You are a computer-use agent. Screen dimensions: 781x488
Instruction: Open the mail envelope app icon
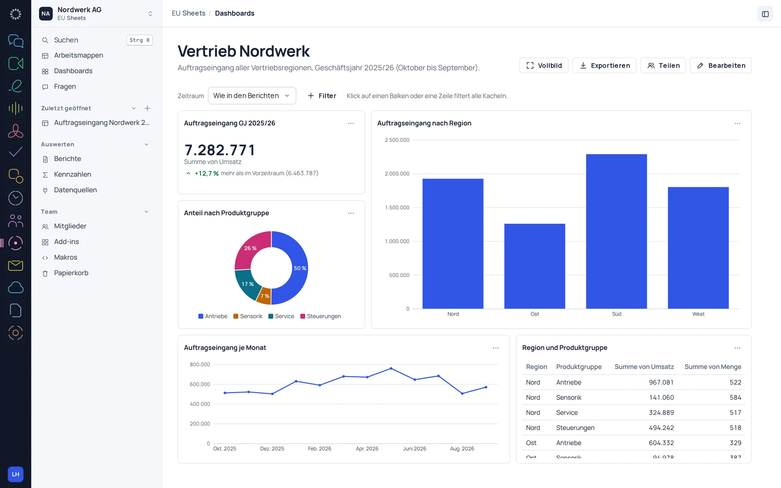[x=15, y=266]
